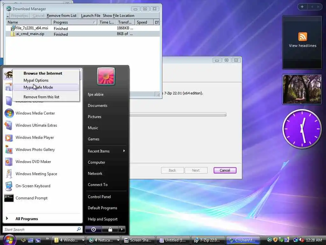The image size is (326, 245).
Task: Click the power sleep button
Action: coord(93,229)
